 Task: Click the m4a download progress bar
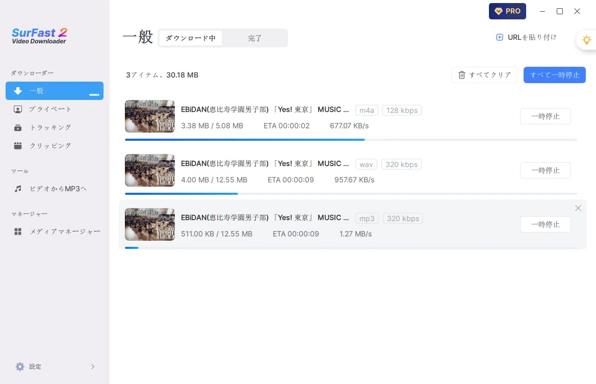pos(351,140)
